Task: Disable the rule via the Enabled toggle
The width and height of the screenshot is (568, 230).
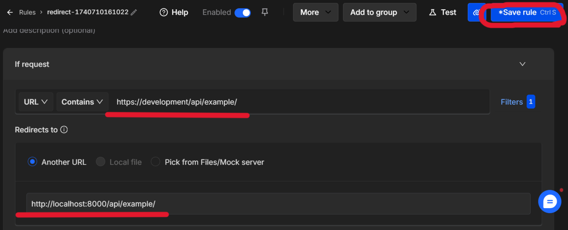Action: [243, 12]
